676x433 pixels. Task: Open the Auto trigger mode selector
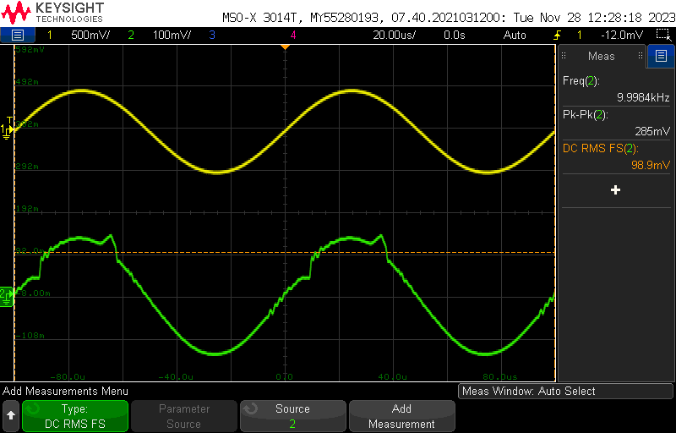click(515, 35)
